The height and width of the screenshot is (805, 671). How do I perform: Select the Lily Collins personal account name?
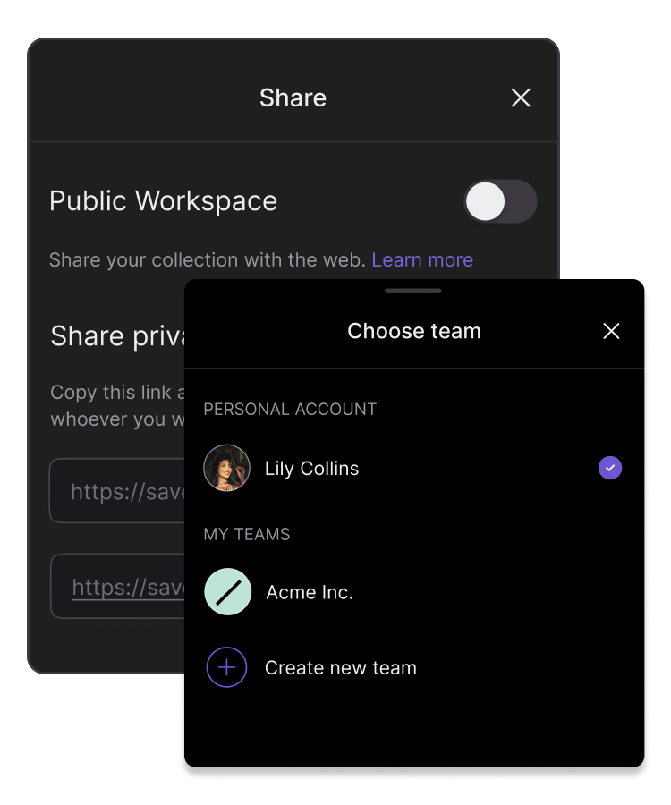[311, 469]
